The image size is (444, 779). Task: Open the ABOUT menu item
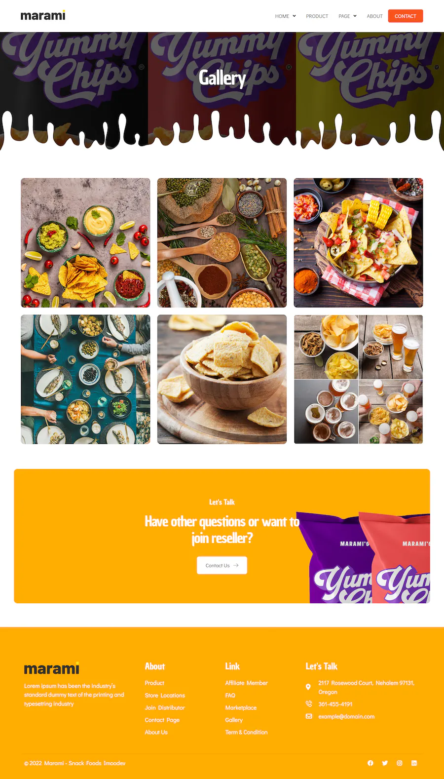(374, 16)
